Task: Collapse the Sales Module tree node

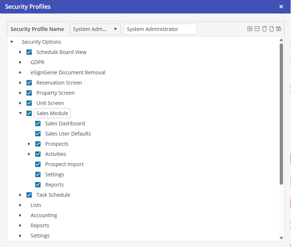Action: [20, 113]
